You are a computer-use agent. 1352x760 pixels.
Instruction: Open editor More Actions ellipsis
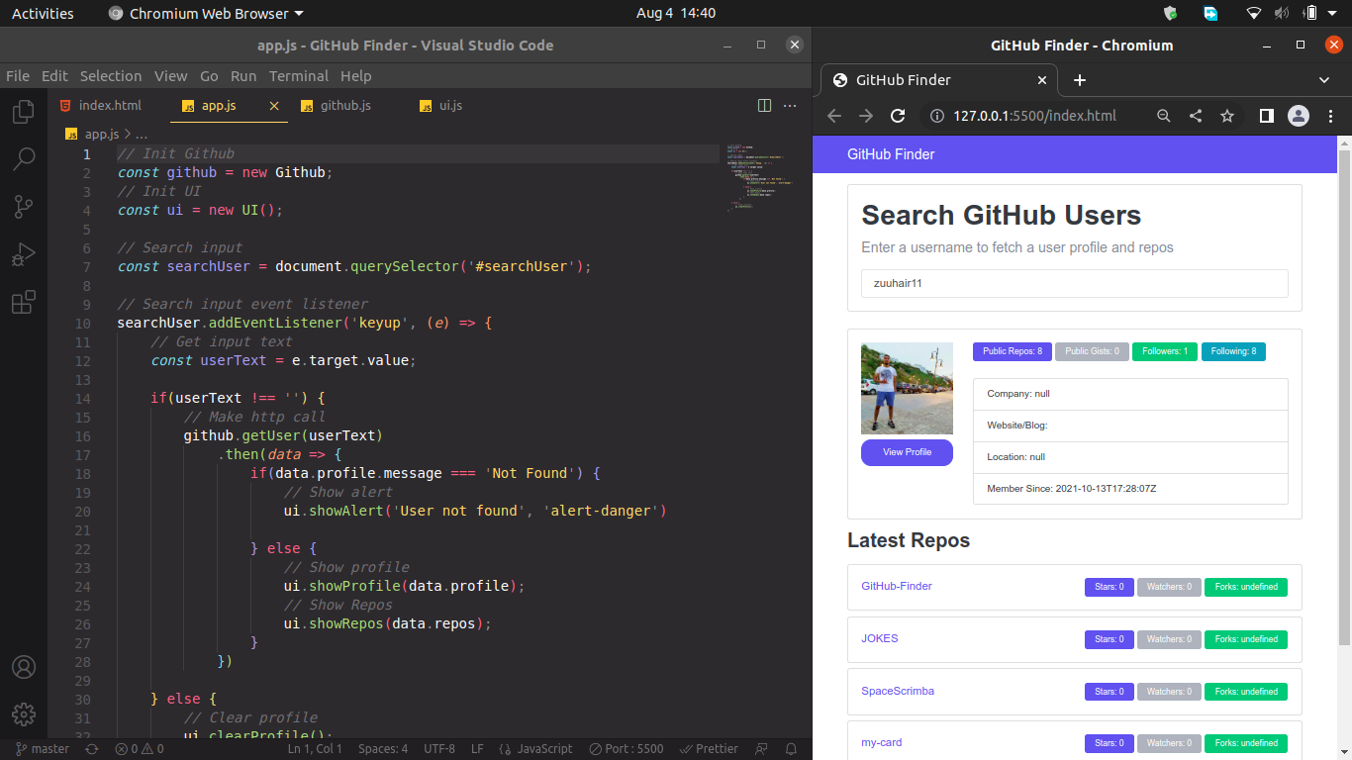[x=790, y=105]
